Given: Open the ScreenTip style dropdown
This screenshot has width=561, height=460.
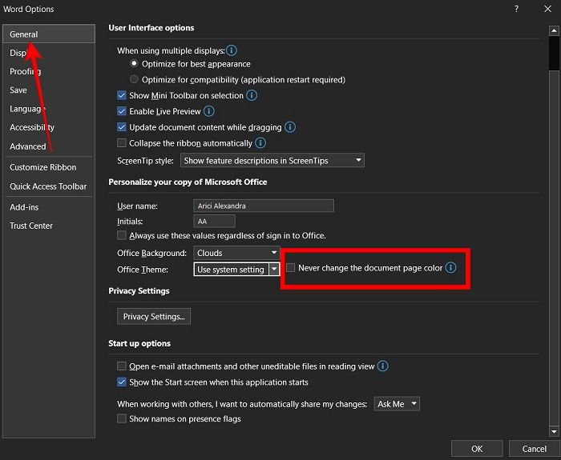Looking at the screenshot, I should [x=272, y=160].
